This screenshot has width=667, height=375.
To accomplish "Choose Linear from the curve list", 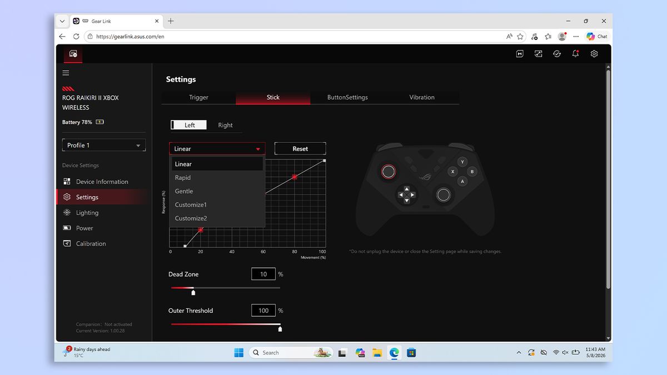I will [217, 164].
